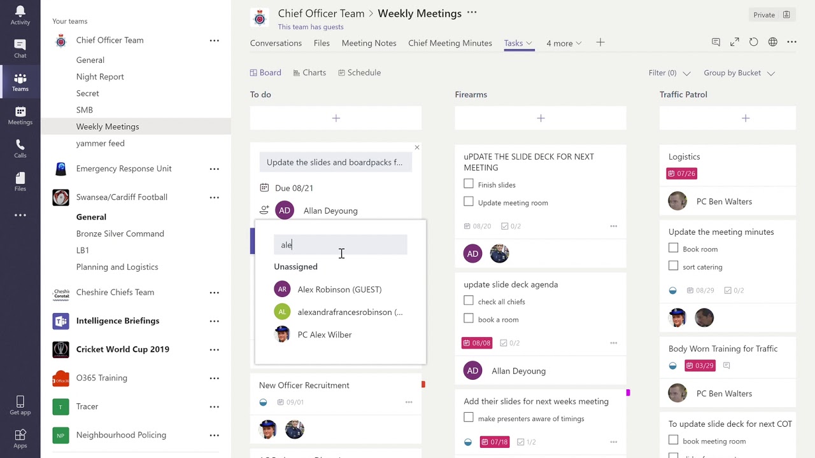
Task: Check 'make presenters aware of timings' box
Action: 469,418
